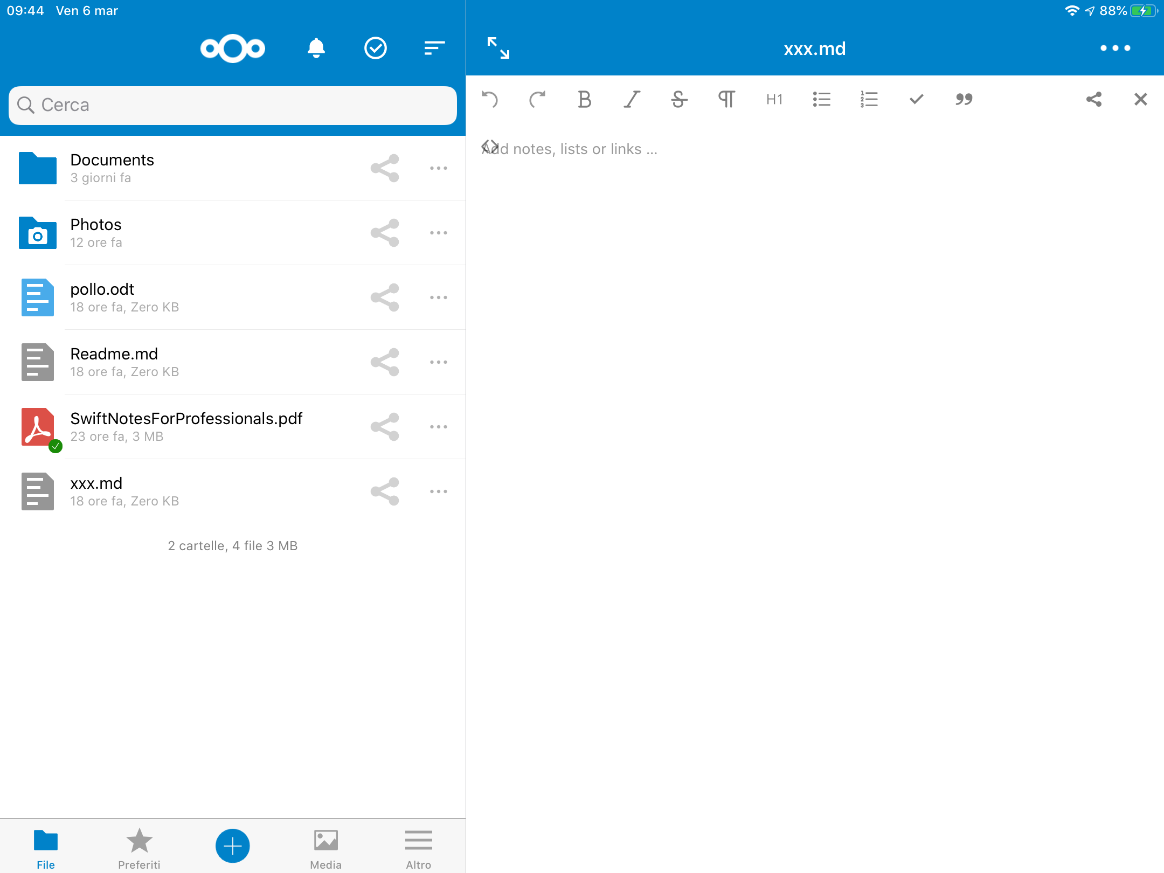Tap the Nextcloud logo icon
The height and width of the screenshot is (873, 1164).
(x=233, y=48)
